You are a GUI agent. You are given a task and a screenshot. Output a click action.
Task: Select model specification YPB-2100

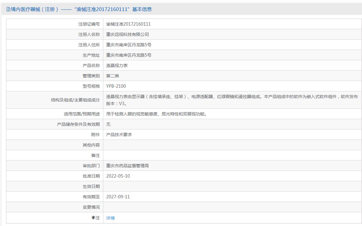116,86
